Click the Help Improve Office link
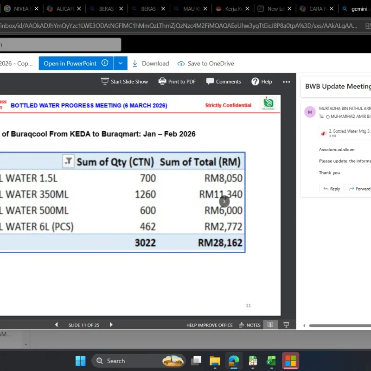This screenshot has width=371, height=371. point(209,325)
